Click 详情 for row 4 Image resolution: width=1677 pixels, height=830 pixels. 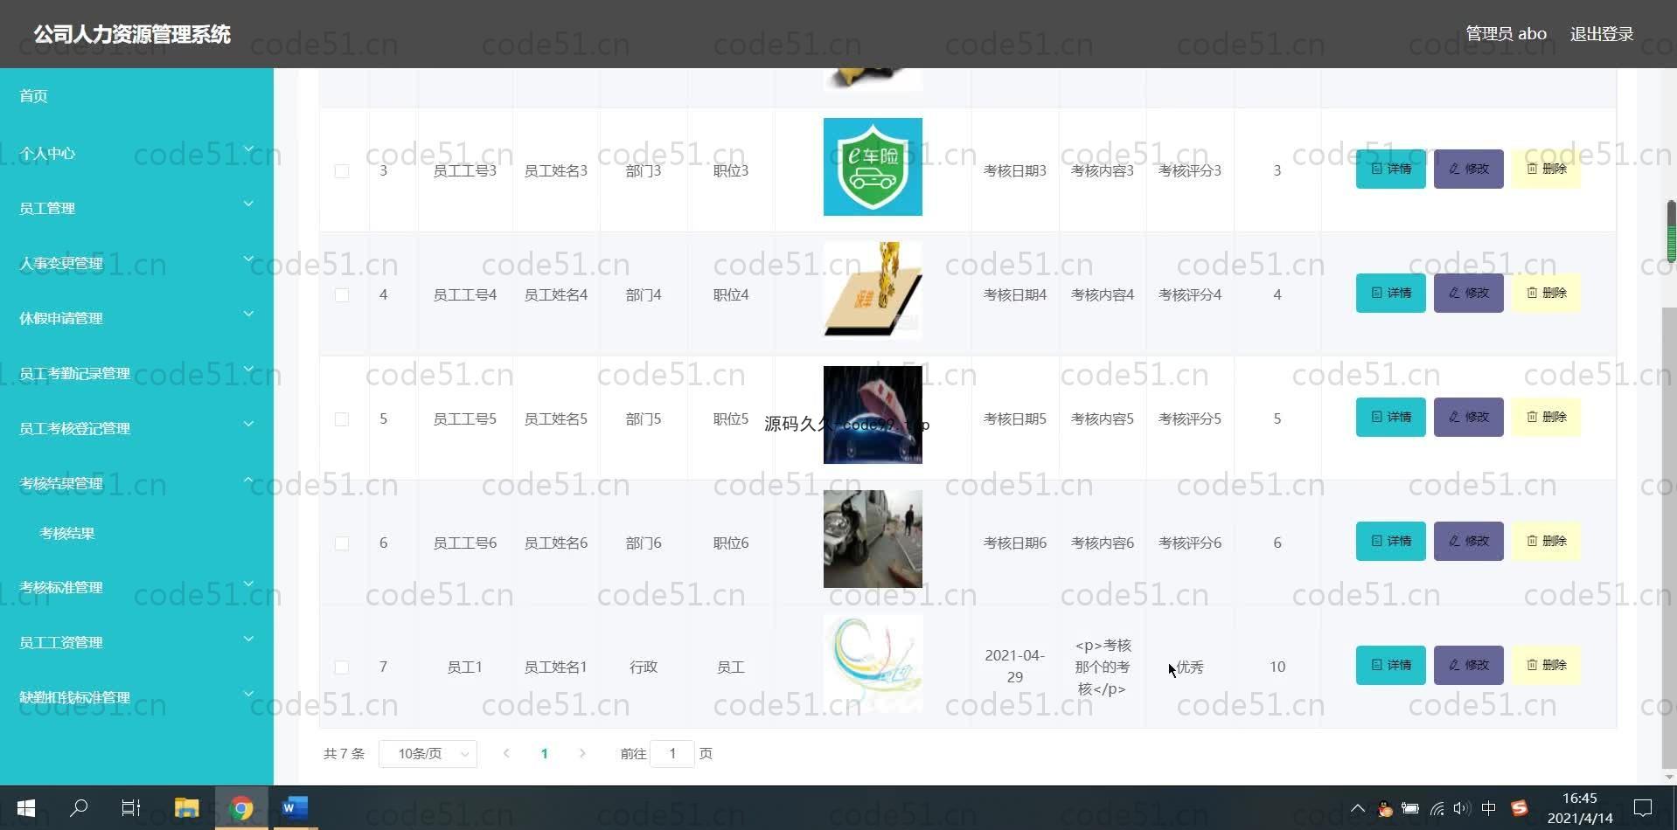coord(1390,293)
